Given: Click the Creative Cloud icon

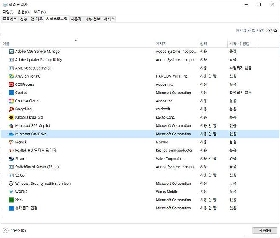Looking at the screenshot, I should pos(11,101).
